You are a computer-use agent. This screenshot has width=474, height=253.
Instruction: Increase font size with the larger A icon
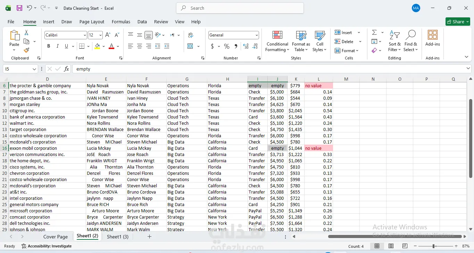coord(108,35)
